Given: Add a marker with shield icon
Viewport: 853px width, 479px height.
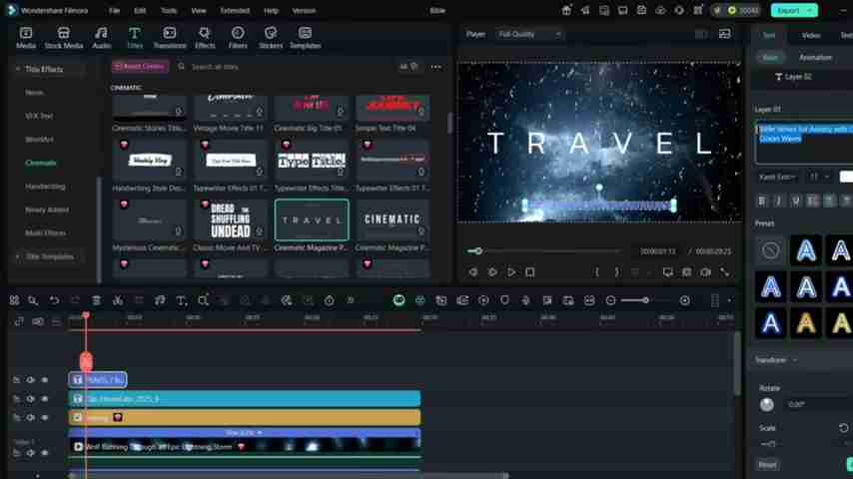Looking at the screenshot, I should click(504, 300).
